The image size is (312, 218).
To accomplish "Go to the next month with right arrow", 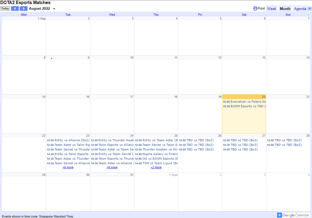I will [x=24, y=8].
